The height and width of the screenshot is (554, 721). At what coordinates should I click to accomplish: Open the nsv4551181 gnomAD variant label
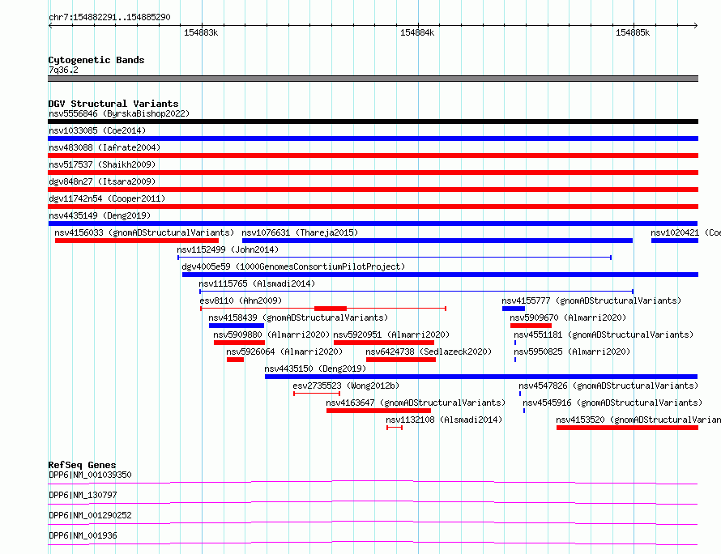point(604,335)
